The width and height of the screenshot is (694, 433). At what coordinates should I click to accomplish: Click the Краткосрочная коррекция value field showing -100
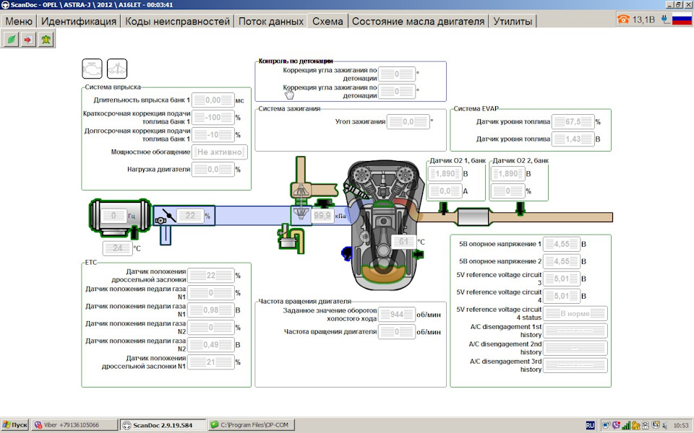[213, 118]
